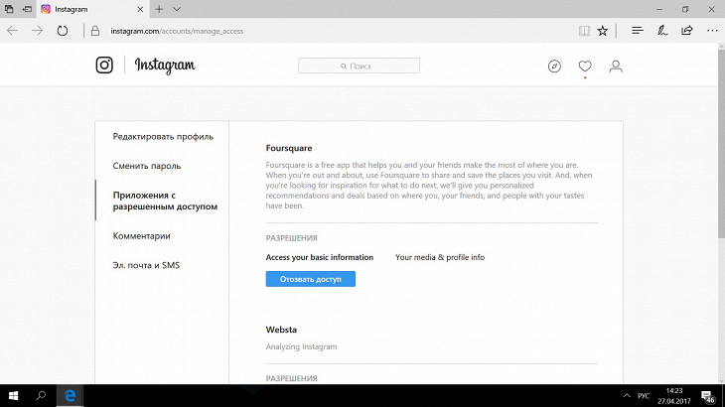Click the Поиск search field

coord(359,67)
